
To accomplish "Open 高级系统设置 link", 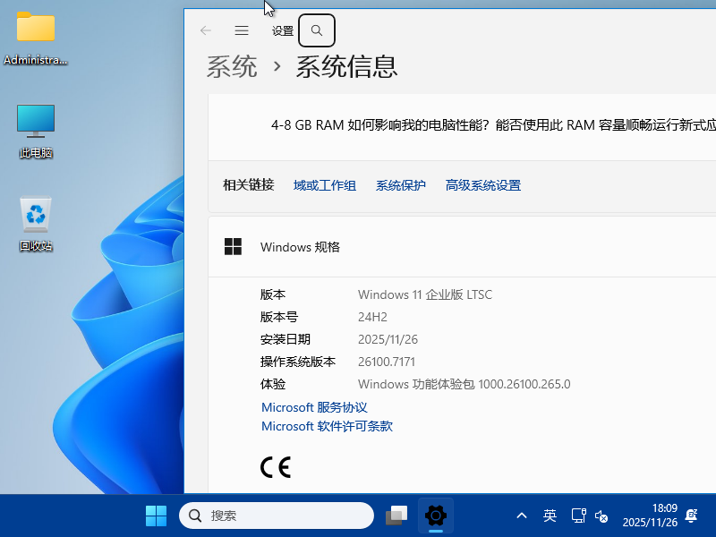I will [482, 185].
